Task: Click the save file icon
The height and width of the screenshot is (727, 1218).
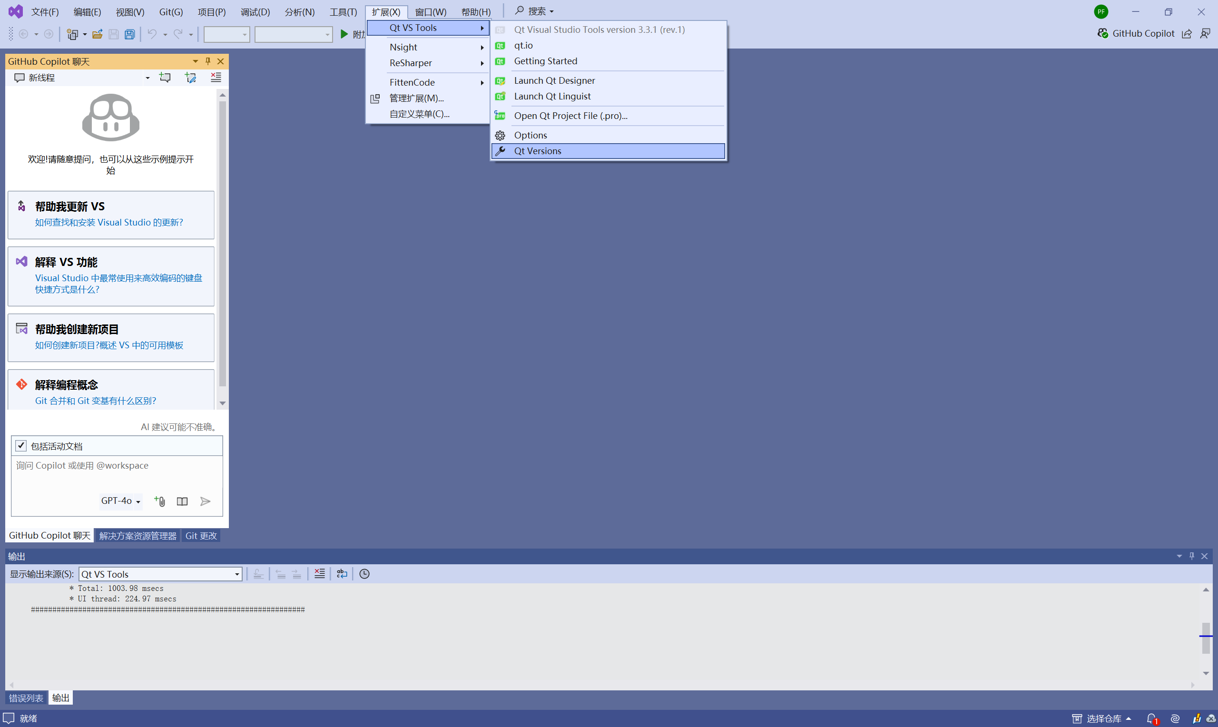Action: click(114, 34)
